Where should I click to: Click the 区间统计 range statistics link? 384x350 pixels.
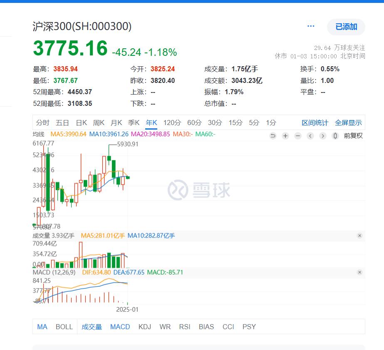tap(315, 122)
